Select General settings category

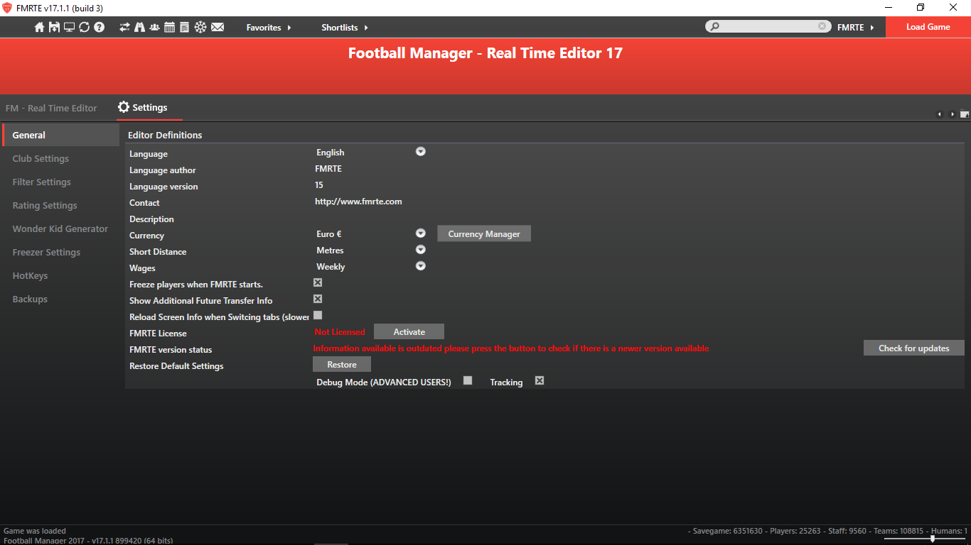point(60,135)
